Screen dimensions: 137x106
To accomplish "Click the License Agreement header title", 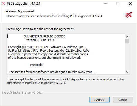I will click(x=19, y=11).
